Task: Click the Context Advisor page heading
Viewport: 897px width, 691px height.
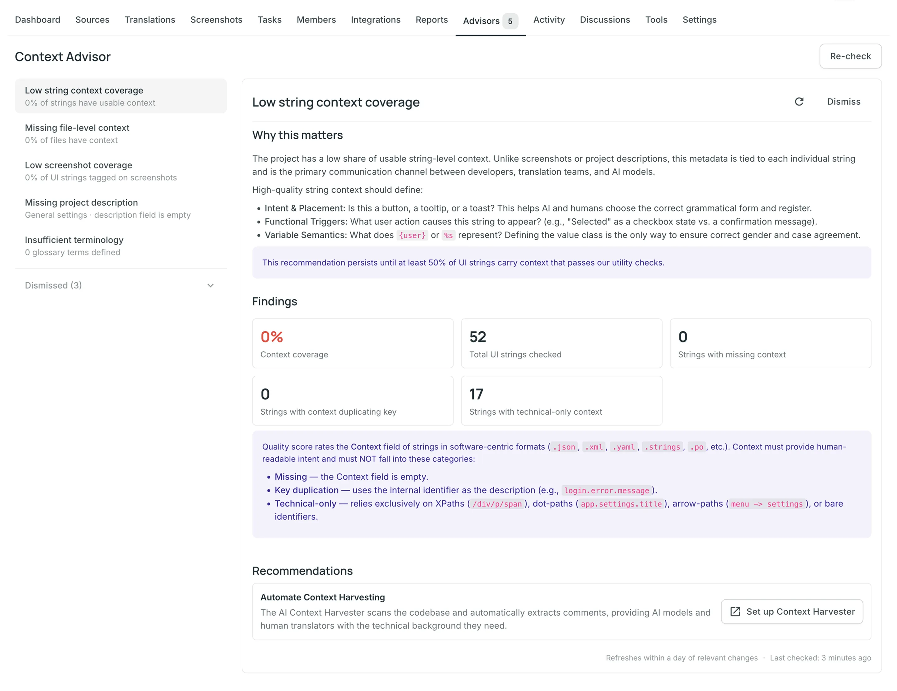Action: tap(63, 57)
